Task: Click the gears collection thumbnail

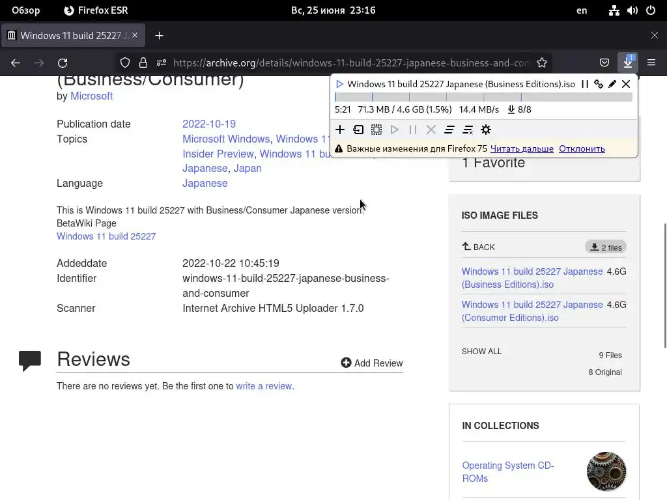Action: (x=606, y=471)
